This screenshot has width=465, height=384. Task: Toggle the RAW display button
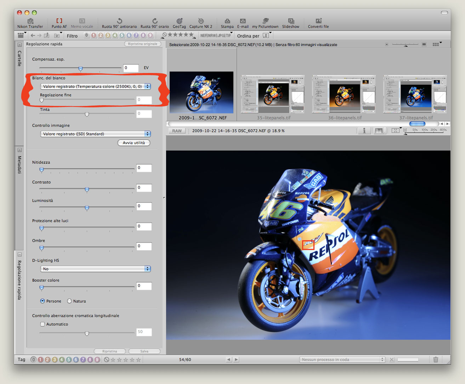177,131
